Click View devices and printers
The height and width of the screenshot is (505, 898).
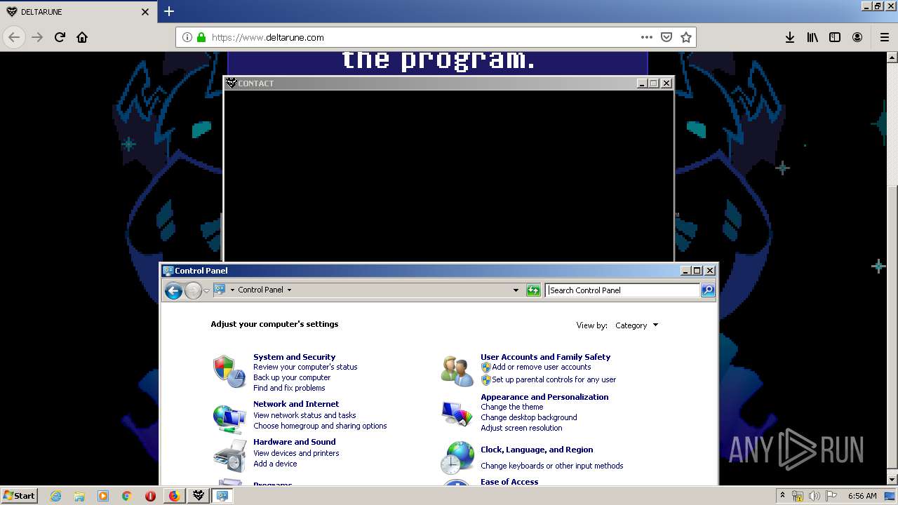pos(296,453)
